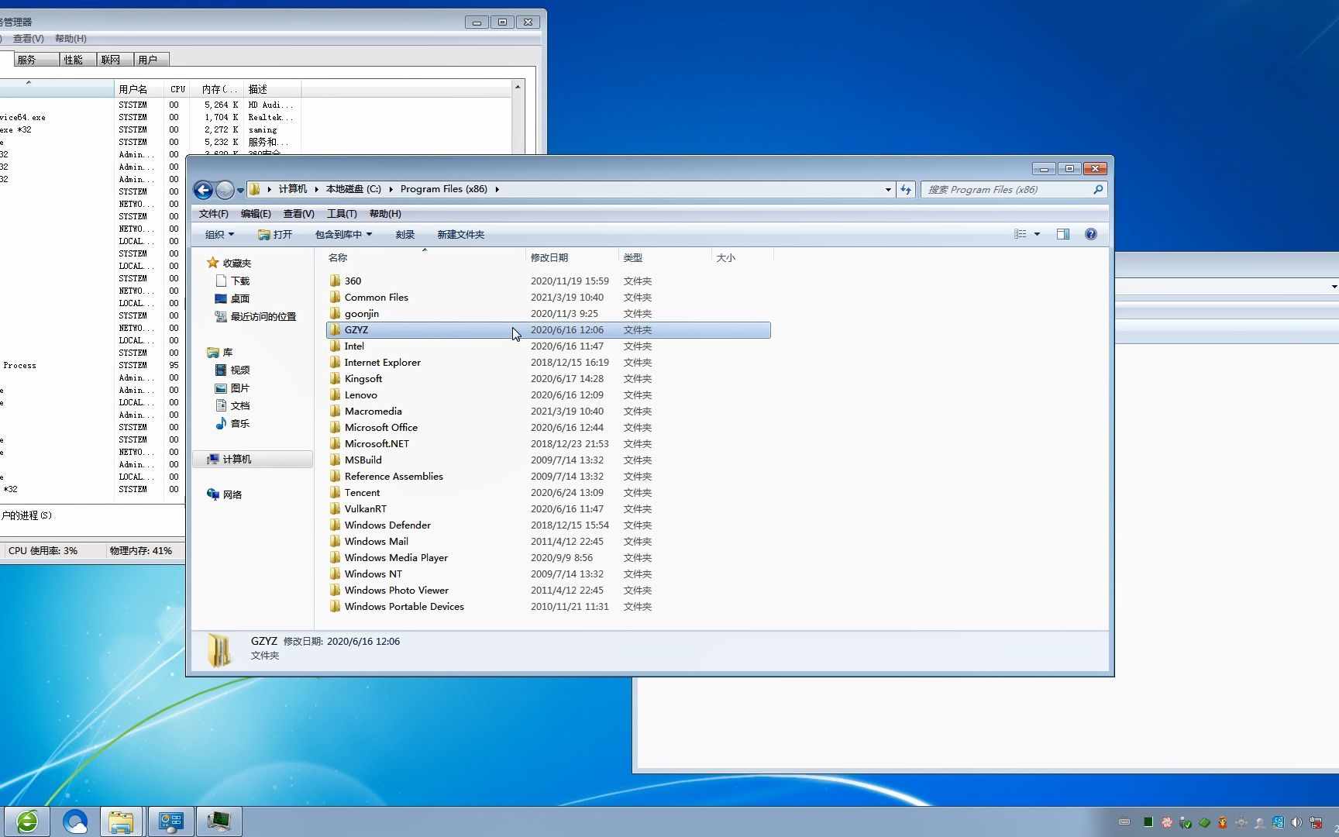Sort by 大小 column header

pyautogui.click(x=742, y=258)
